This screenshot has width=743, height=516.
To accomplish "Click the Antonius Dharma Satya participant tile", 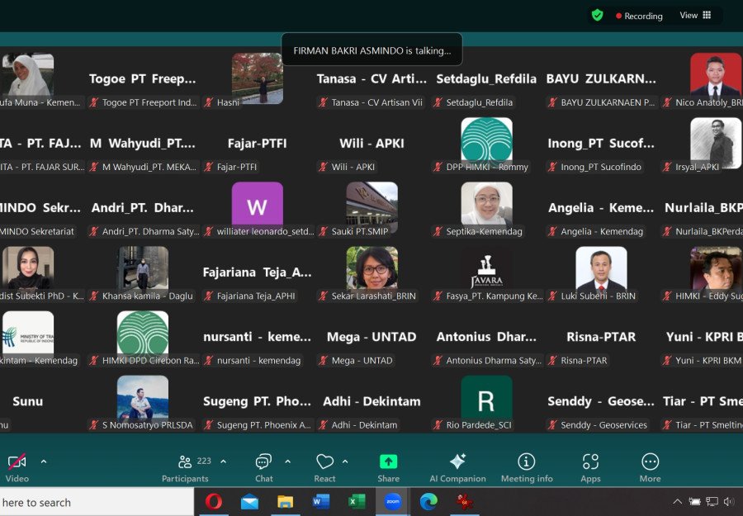I will click(486, 336).
